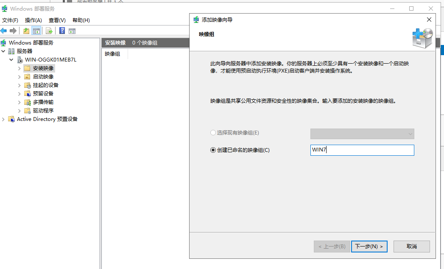Click the Windows 部署服务 root node icon
444x269 pixels.
[x=3, y=43]
